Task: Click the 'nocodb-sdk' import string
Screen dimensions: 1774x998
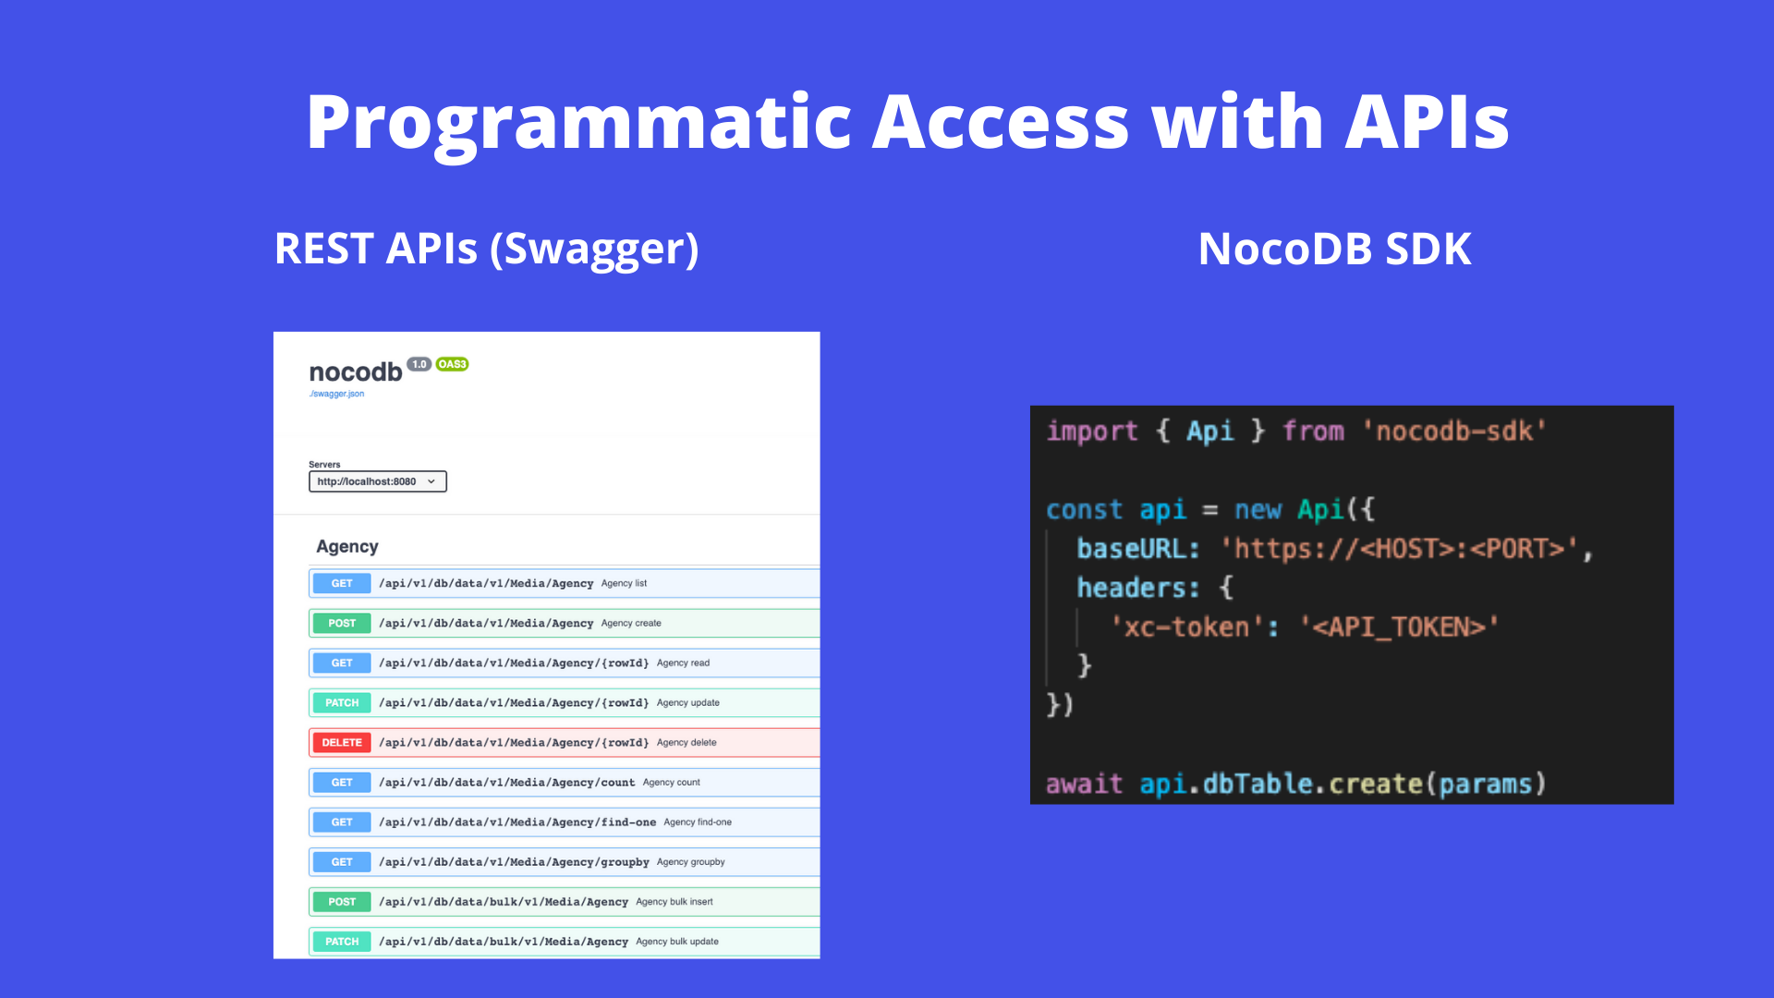Action: [x=1454, y=432]
